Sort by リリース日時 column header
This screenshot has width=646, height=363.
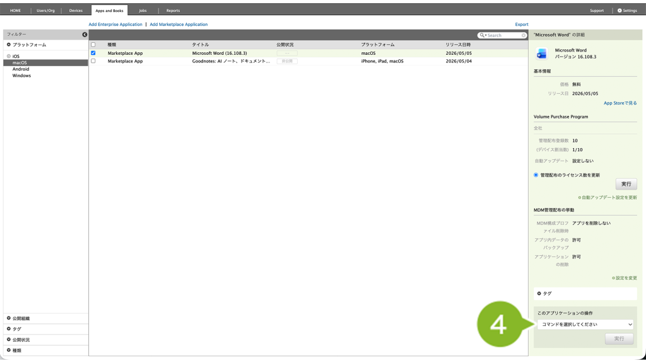[458, 45]
